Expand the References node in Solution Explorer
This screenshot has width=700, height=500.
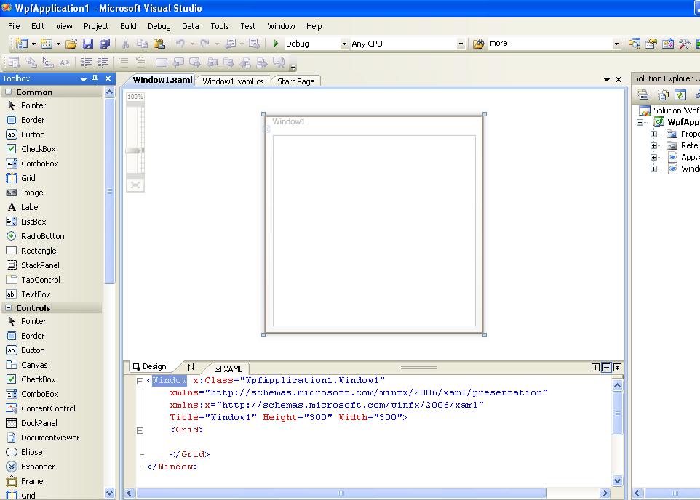tap(654, 145)
